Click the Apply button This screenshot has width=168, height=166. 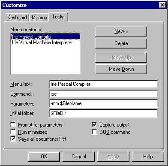pyautogui.click(x=113, y=157)
